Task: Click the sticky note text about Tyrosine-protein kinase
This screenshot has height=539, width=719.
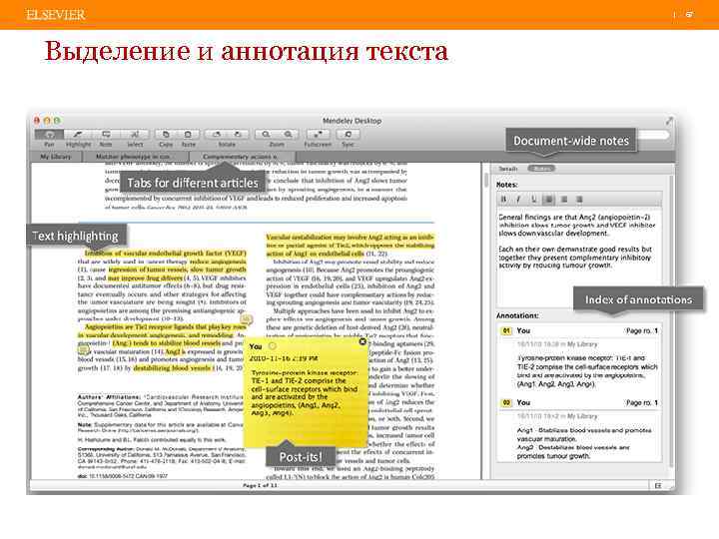Action: click(x=304, y=393)
